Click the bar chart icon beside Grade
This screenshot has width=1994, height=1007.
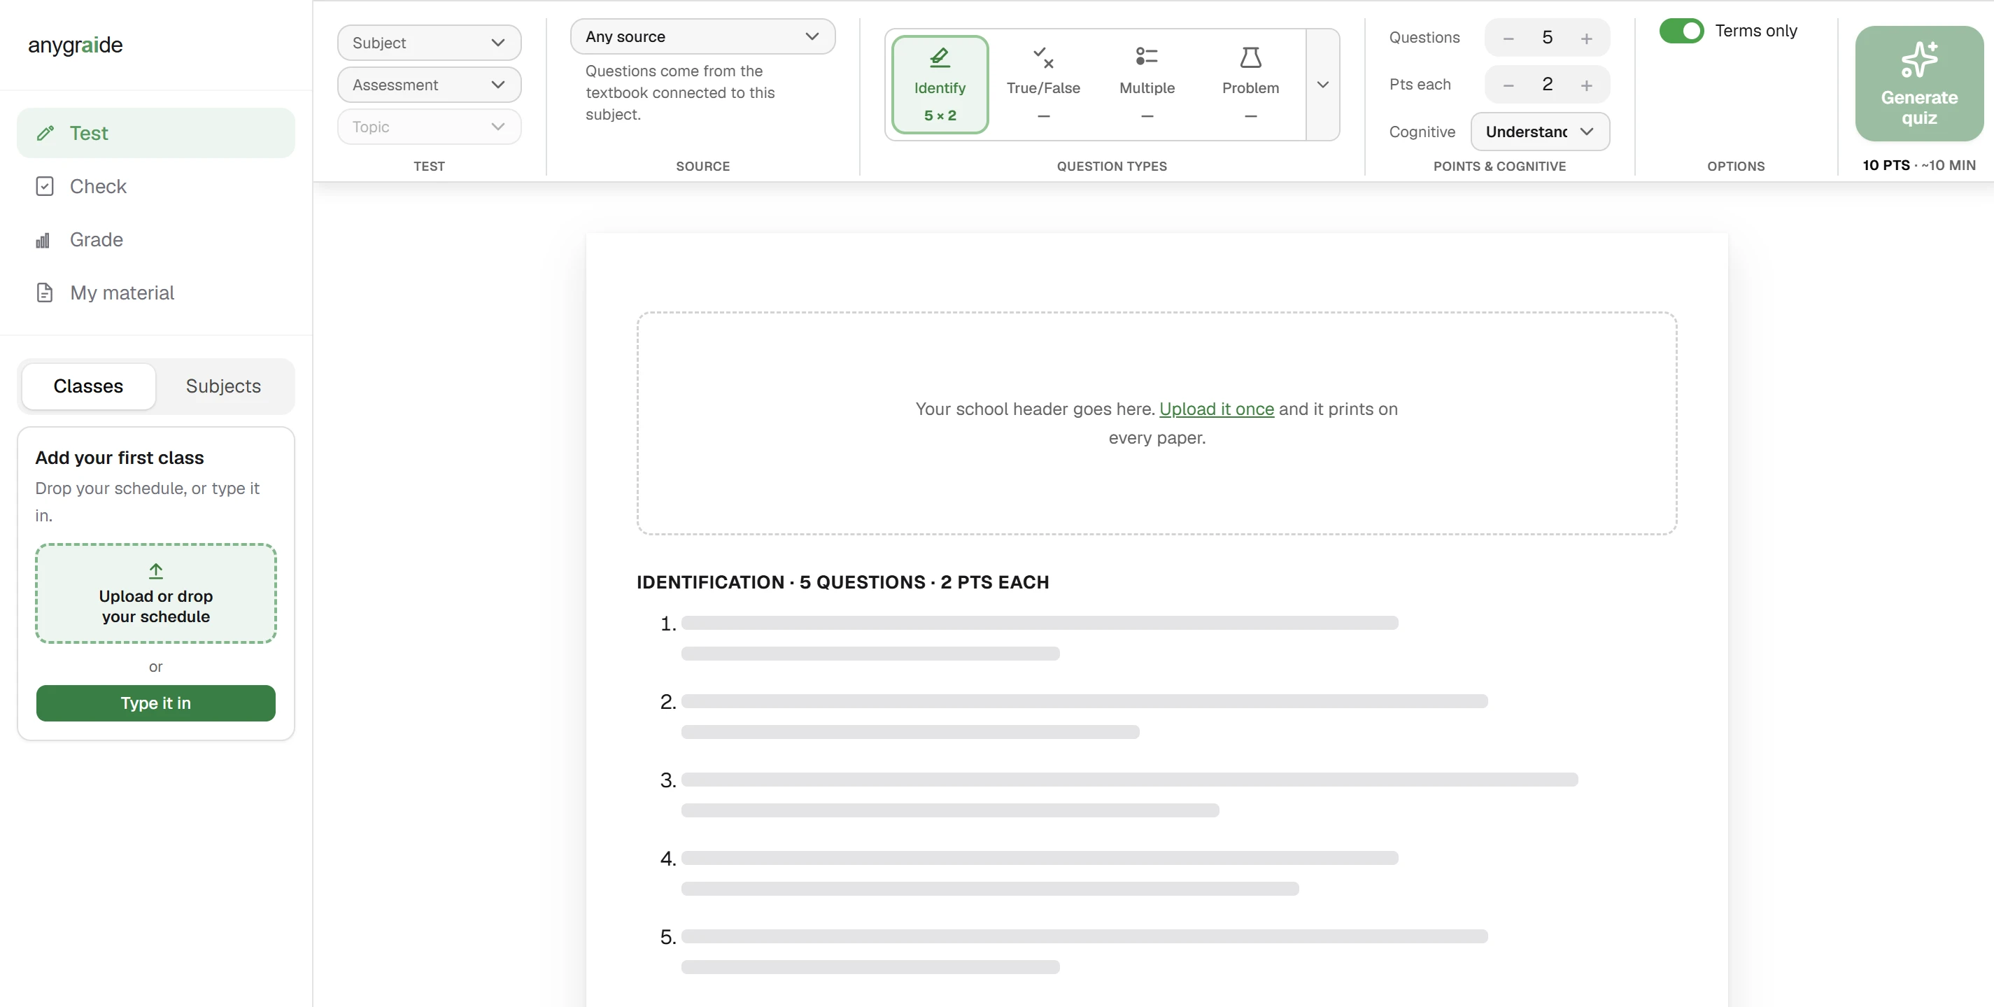point(43,240)
